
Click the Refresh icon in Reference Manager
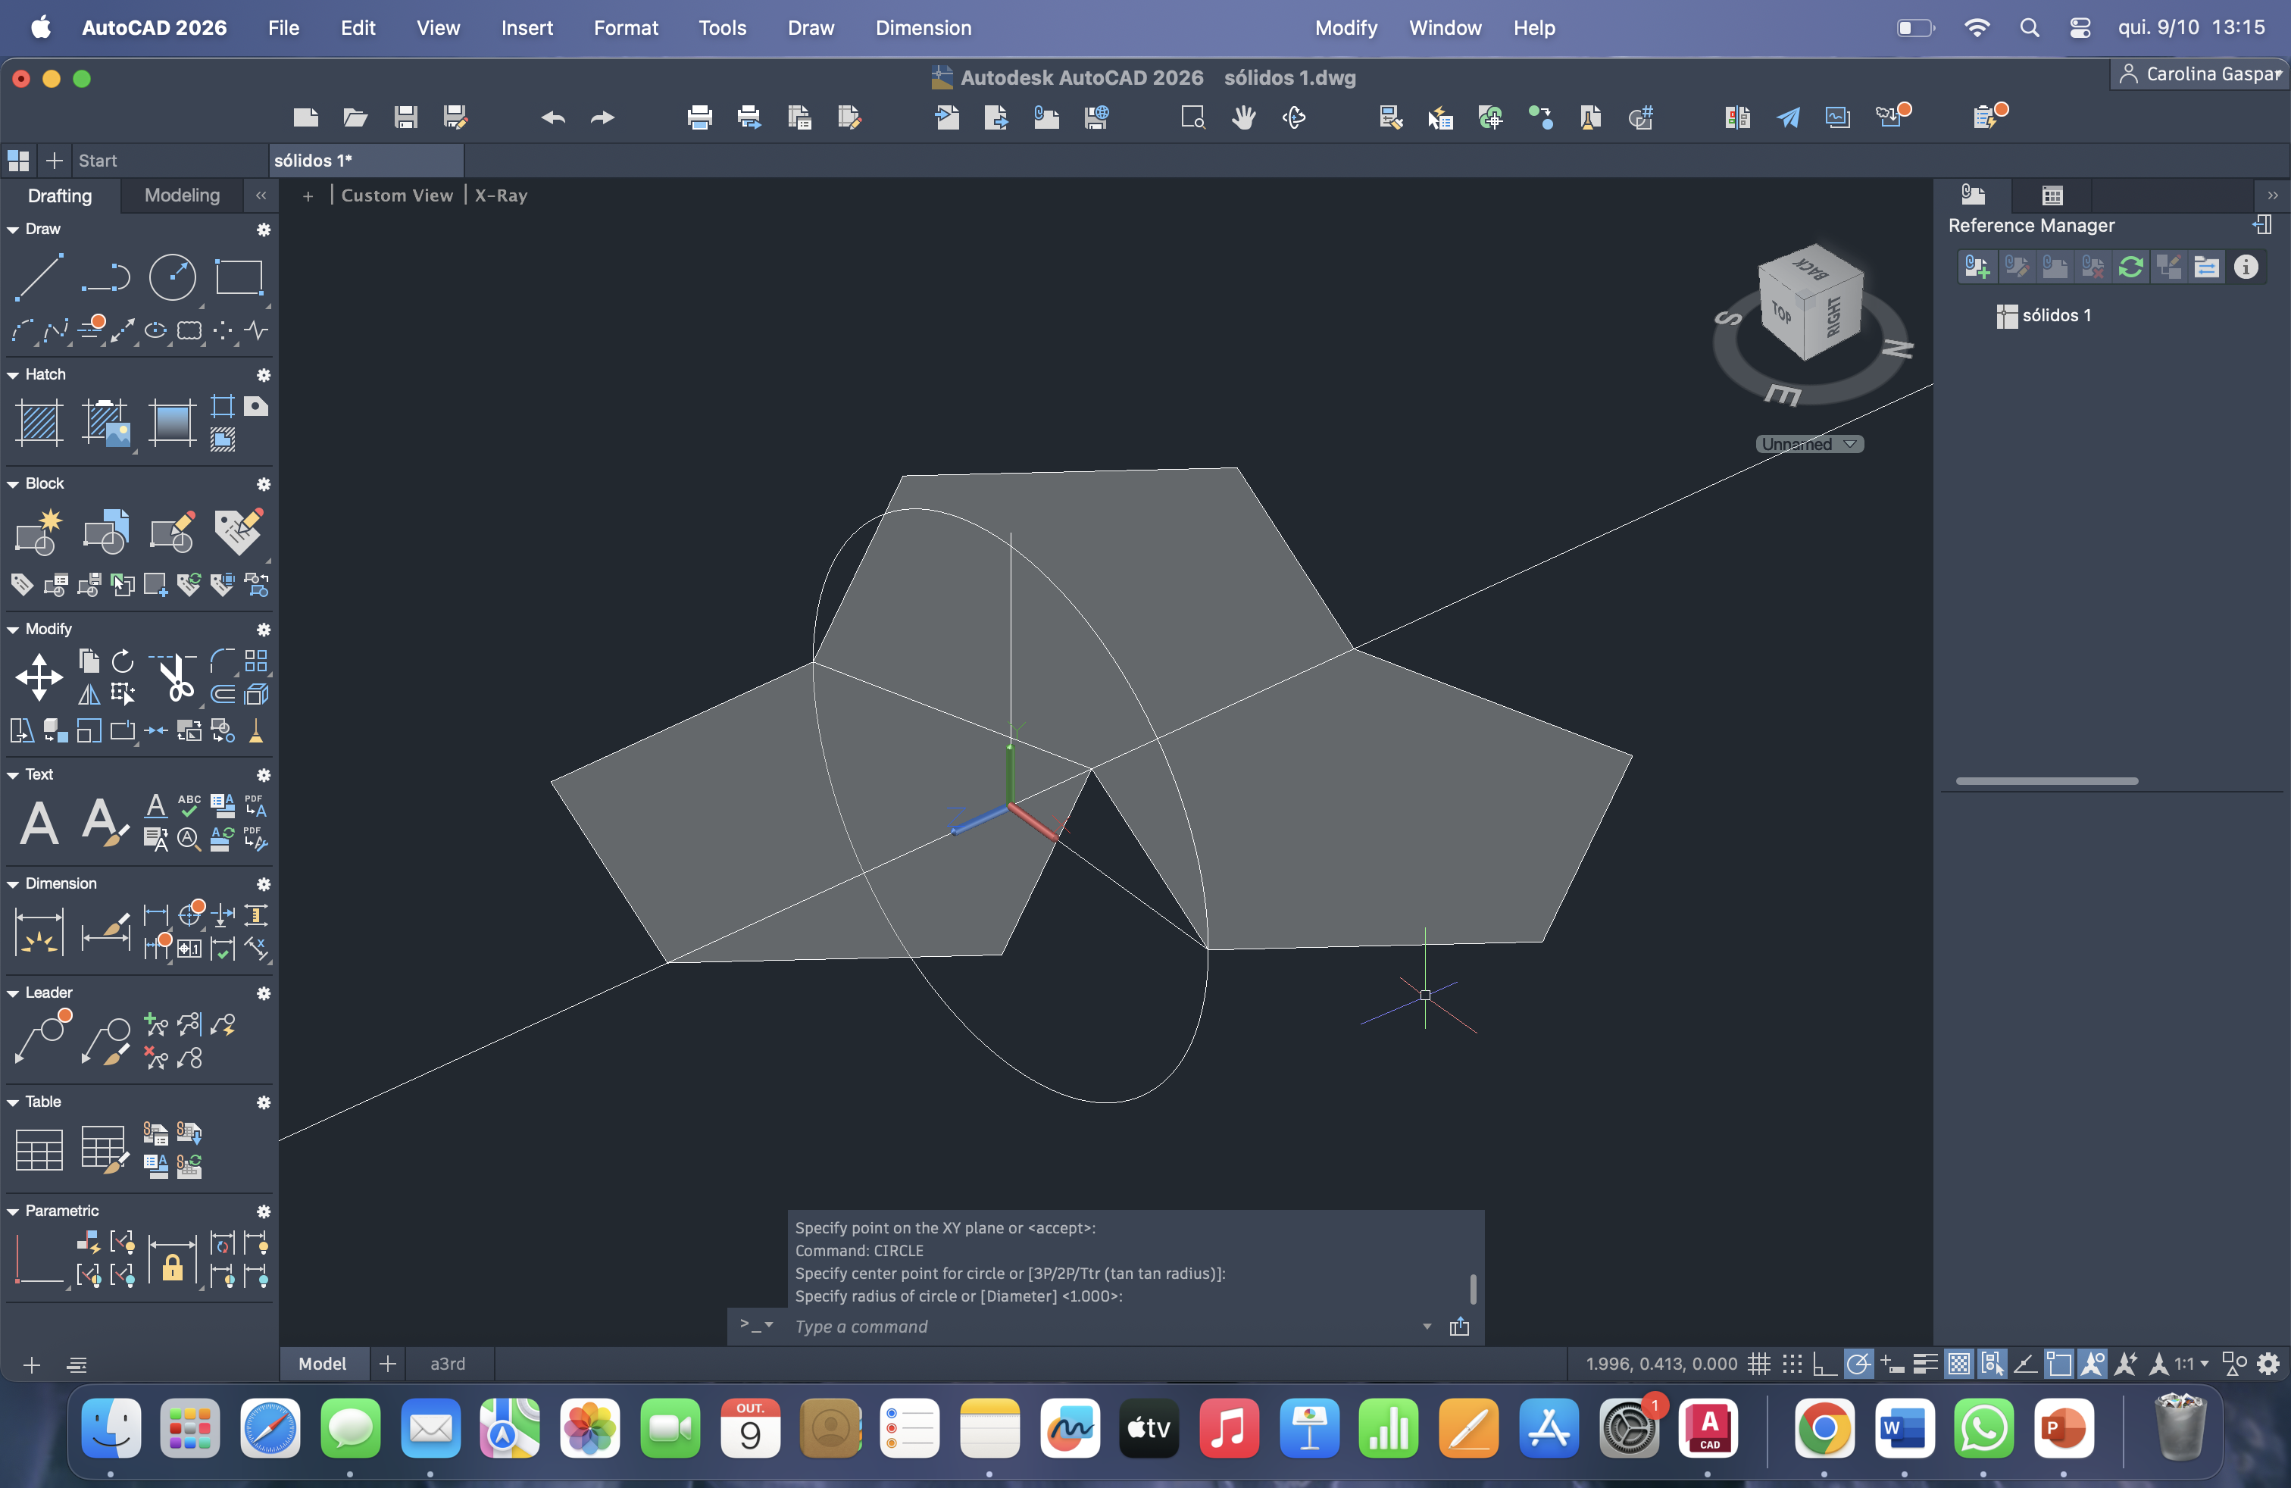(2130, 267)
